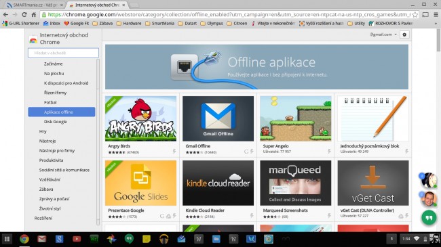The width and height of the screenshot is (441, 247).
Task: Open the Datart bookmarks folder
Action: coord(187,24)
